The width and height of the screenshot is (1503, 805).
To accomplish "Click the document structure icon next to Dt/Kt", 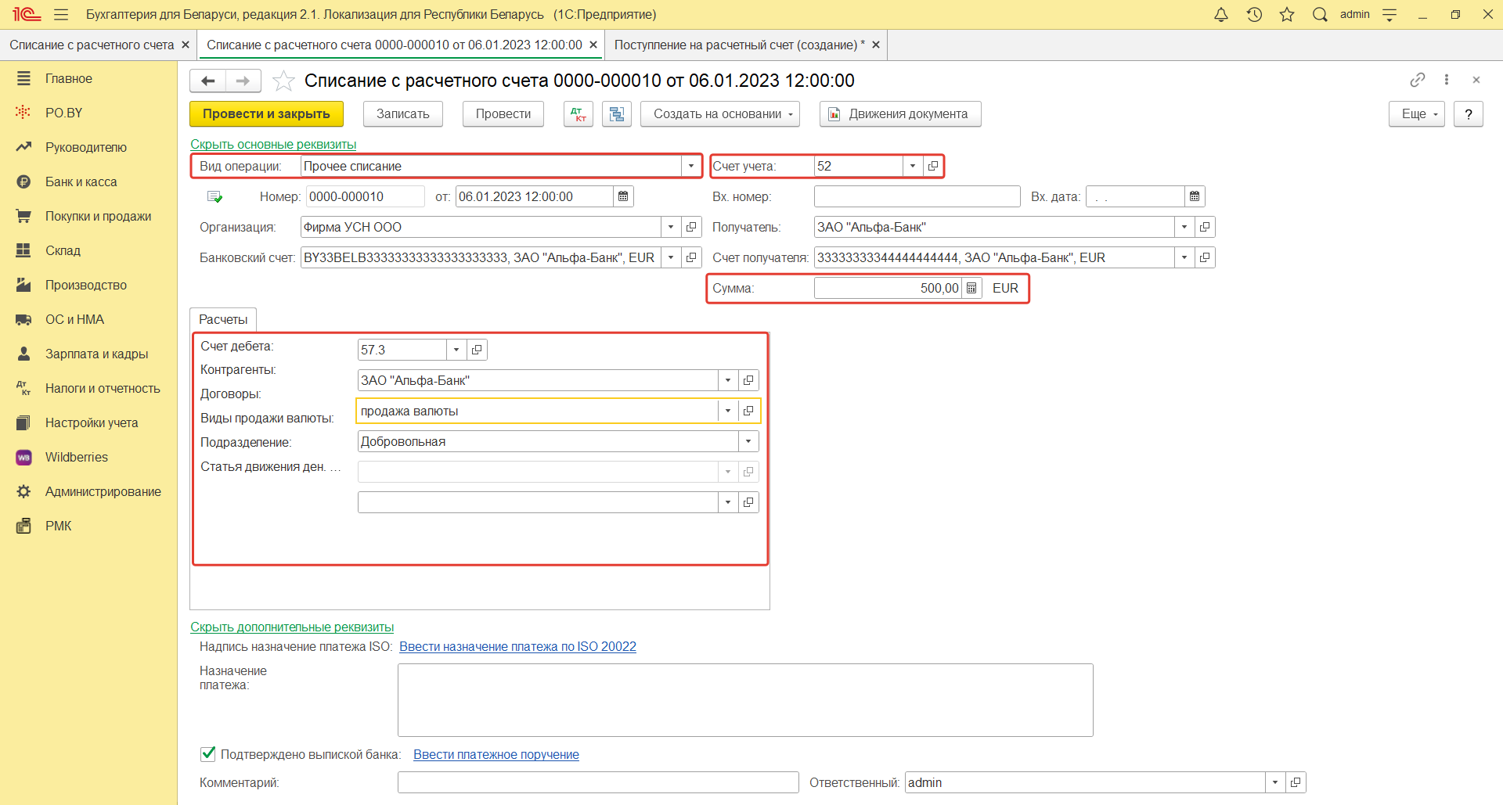I will coord(617,114).
